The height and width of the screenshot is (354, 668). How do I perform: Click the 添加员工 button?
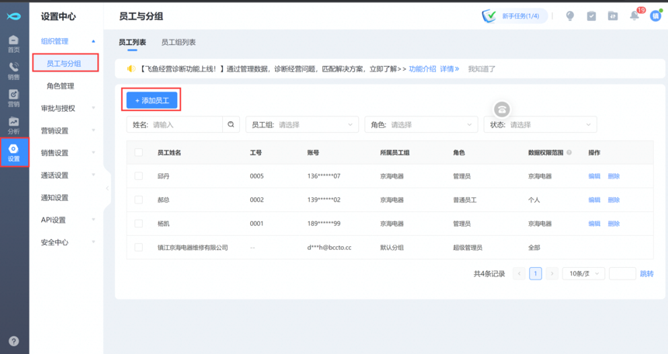click(x=152, y=100)
